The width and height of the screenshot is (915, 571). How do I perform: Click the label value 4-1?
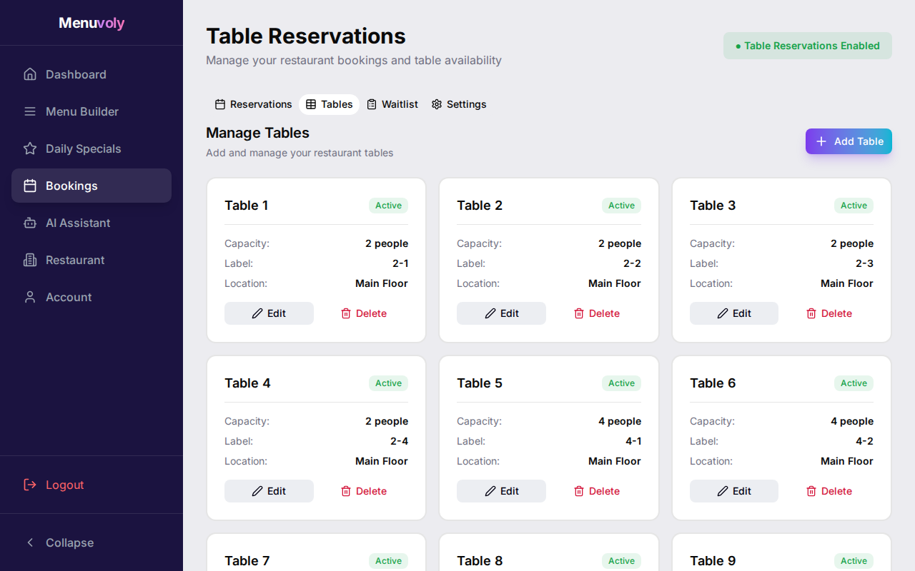tap(633, 441)
